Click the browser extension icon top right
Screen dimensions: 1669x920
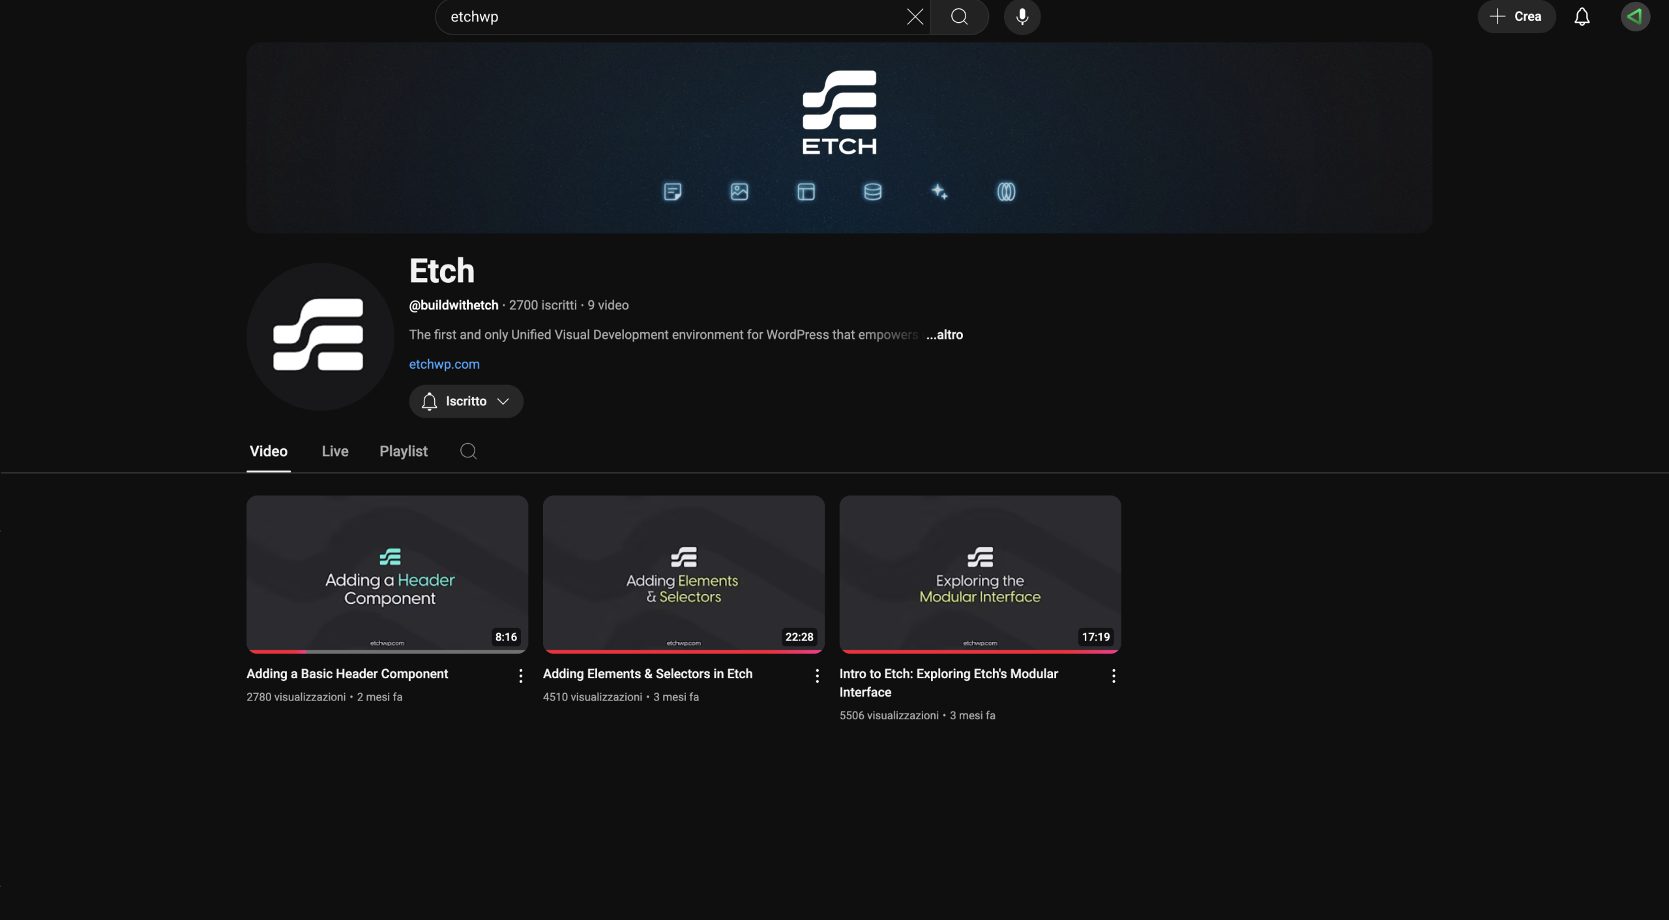click(x=1636, y=16)
